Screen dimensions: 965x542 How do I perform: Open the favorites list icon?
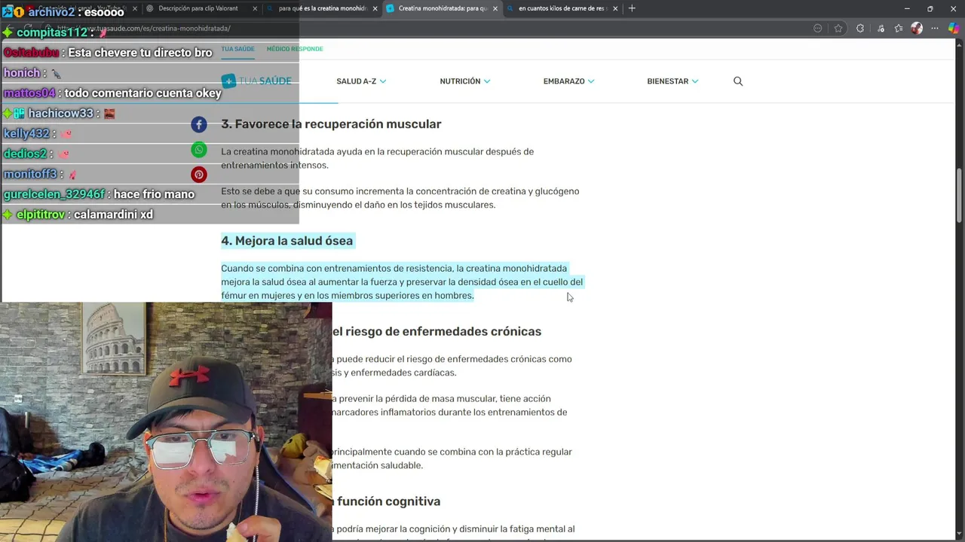898,29
